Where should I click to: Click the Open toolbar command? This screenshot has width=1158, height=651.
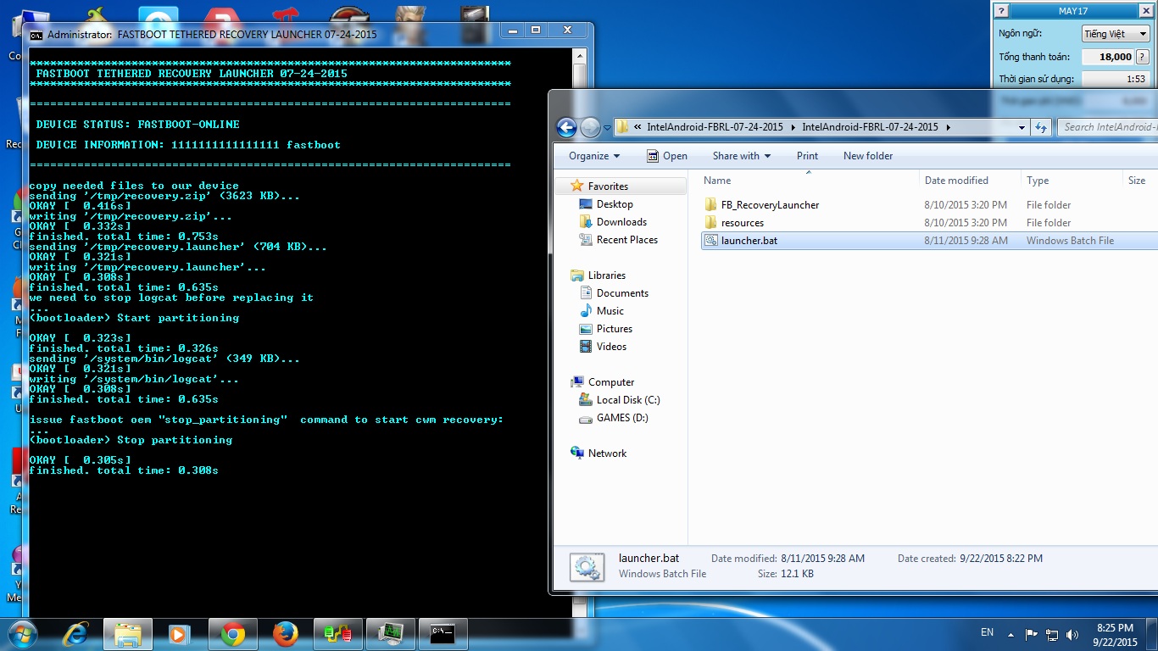tap(666, 156)
